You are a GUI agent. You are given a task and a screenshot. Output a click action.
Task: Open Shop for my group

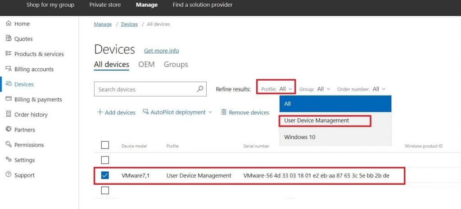tap(50, 5)
